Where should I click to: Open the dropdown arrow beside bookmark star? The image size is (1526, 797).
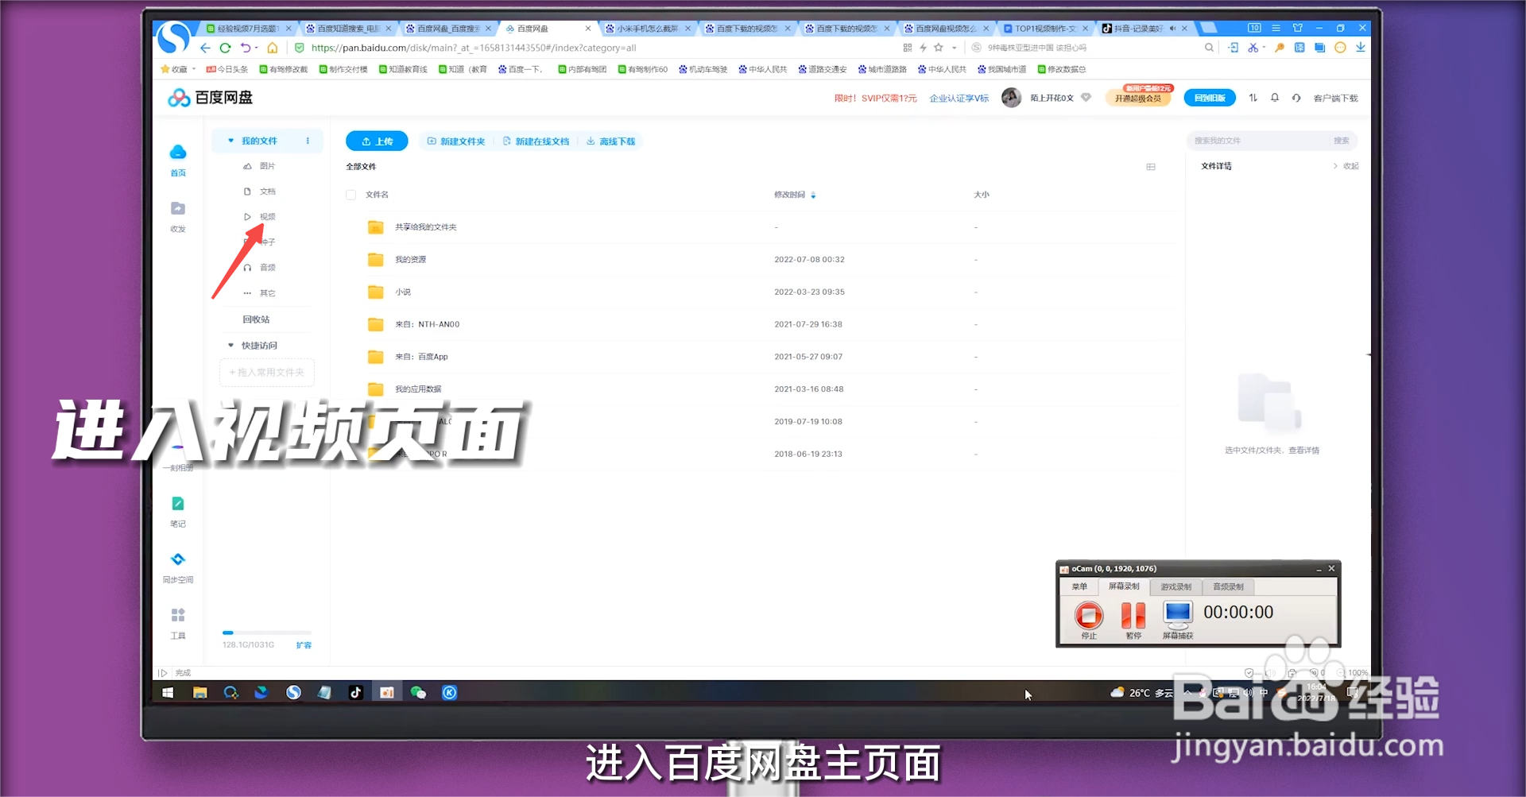click(x=955, y=48)
